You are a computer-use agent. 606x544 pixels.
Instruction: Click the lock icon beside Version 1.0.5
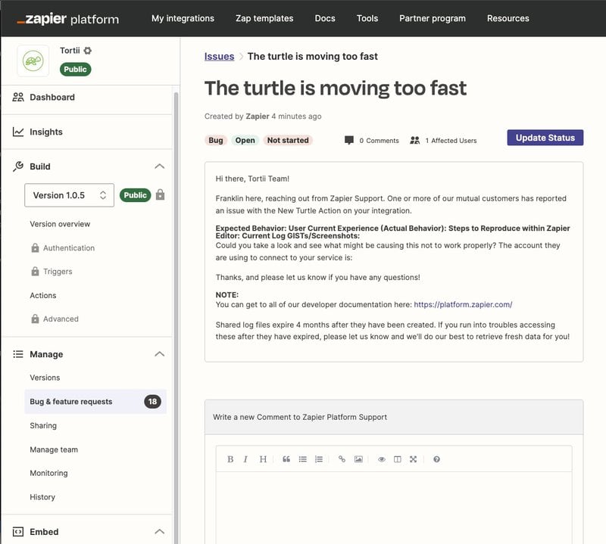point(161,195)
